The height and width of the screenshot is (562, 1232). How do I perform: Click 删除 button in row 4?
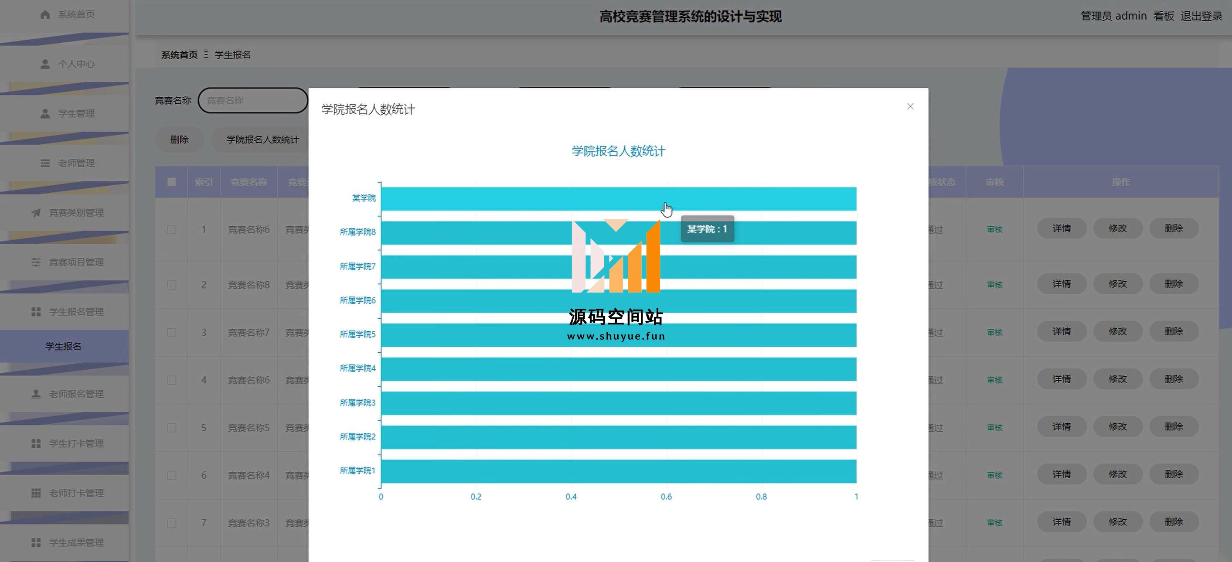click(1174, 379)
